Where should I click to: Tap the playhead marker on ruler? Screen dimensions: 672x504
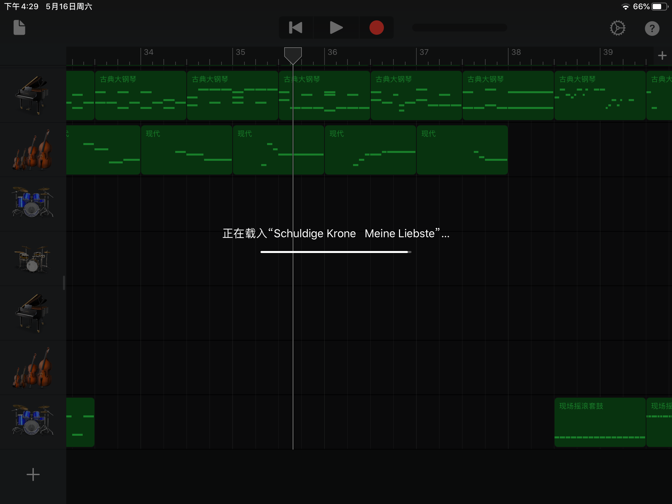[293, 55]
